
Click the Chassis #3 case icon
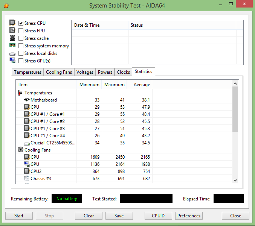(26, 178)
